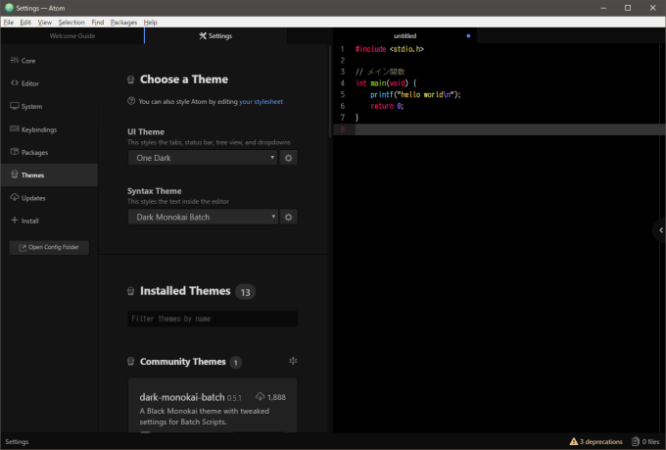Click the paint bucket icon beside Installed Themes
This screenshot has height=450, width=666.
point(131,291)
